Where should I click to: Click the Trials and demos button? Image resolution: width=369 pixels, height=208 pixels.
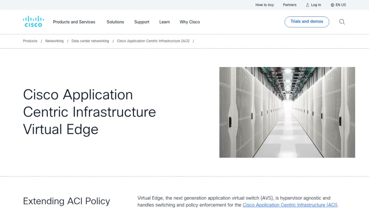click(306, 22)
